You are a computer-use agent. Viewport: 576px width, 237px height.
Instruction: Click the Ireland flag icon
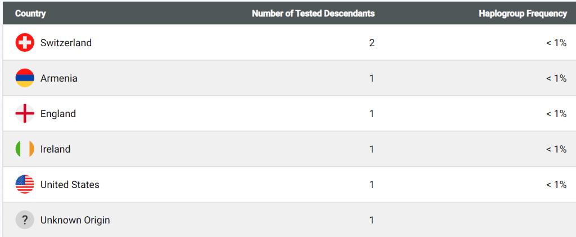coord(25,149)
